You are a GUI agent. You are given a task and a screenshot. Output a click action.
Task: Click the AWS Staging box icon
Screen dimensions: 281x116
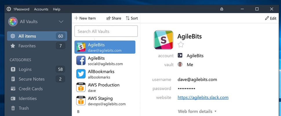(81, 101)
